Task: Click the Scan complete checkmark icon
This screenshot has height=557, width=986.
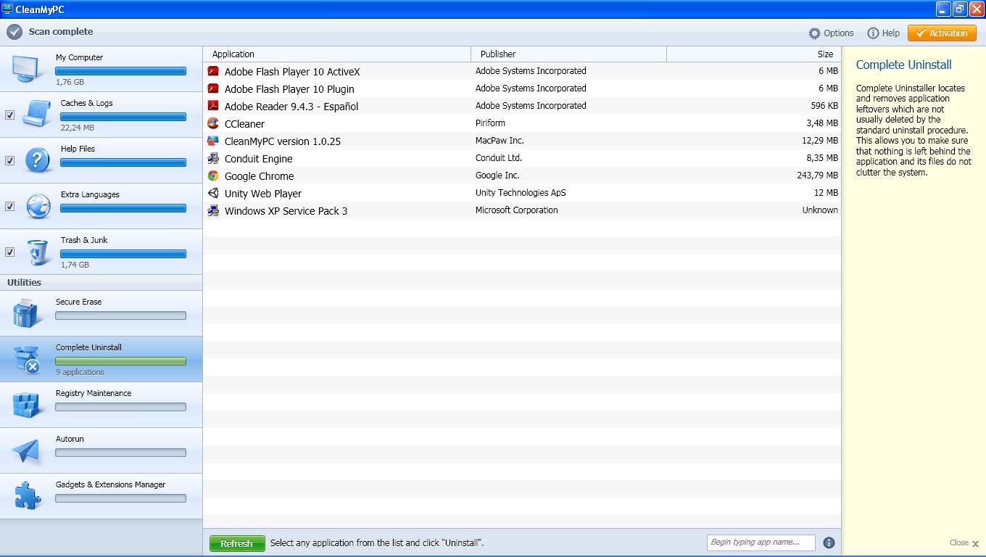Action: point(14,32)
